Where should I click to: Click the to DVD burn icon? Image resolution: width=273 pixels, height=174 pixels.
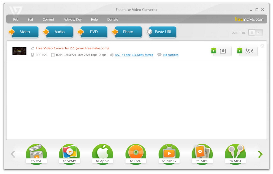(x=136, y=154)
